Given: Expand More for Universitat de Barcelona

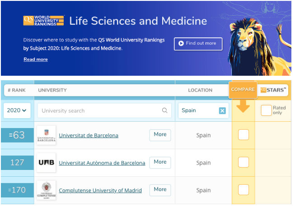Looking at the screenshot, I should [x=160, y=134].
